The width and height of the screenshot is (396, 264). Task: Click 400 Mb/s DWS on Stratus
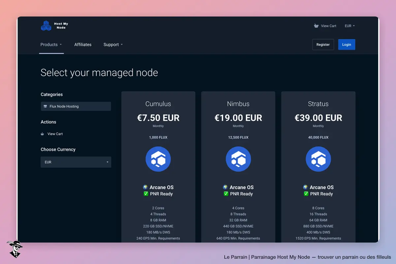318,232
